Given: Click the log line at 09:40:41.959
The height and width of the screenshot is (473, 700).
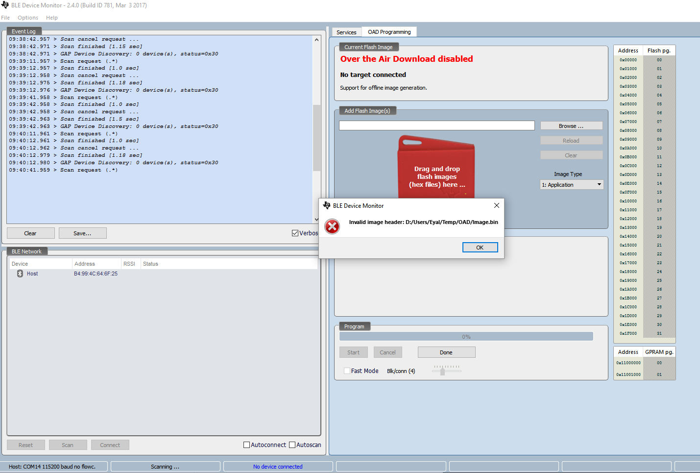Looking at the screenshot, I should (x=63, y=170).
